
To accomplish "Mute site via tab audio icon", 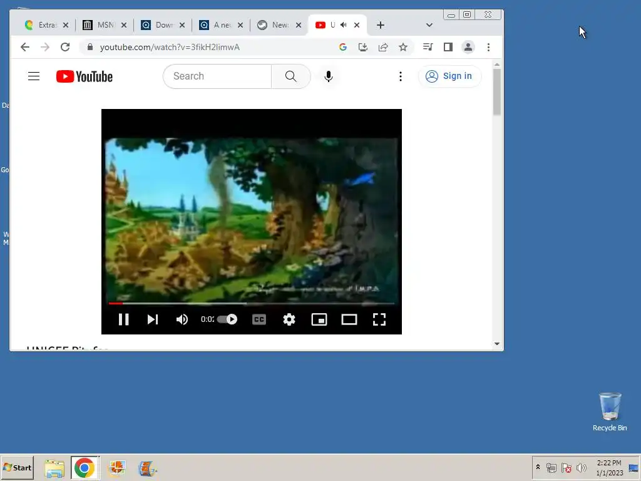I will (x=344, y=25).
